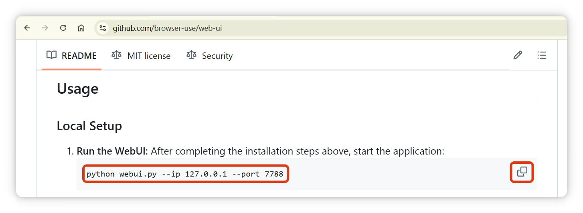
Task: Edit the README with pencil icon
Action: tap(518, 55)
